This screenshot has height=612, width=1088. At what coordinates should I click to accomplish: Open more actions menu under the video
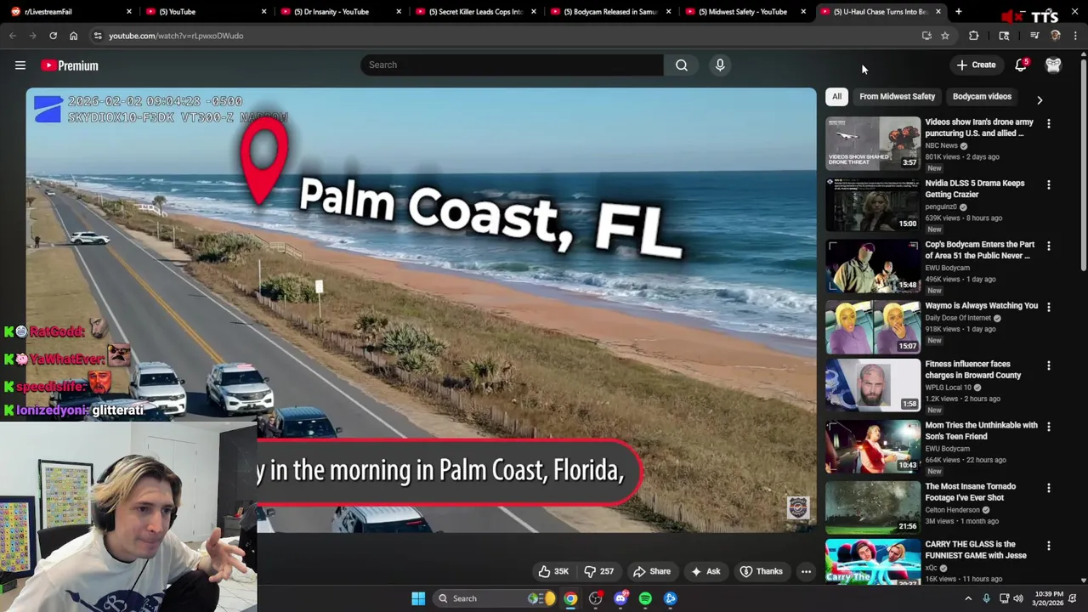coord(806,571)
